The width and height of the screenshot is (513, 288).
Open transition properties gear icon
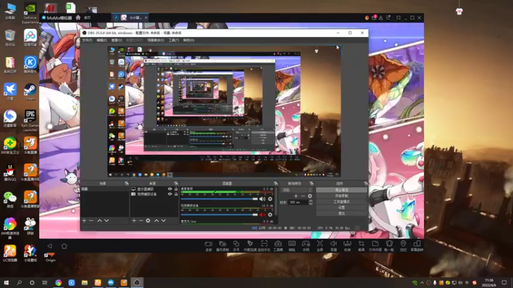pos(310,196)
